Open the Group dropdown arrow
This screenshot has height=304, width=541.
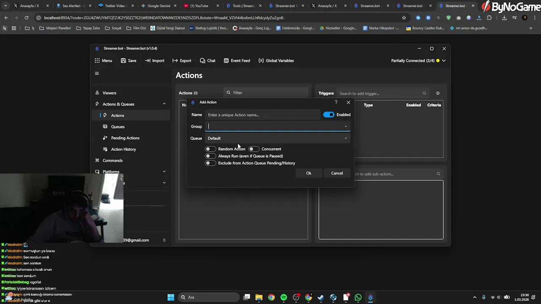pyautogui.click(x=346, y=126)
